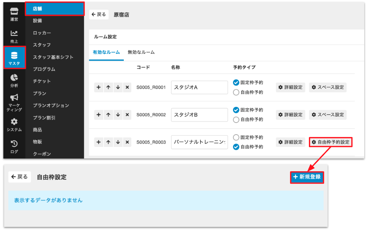The height and width of the screenshot is (231, 368).
Task: Select 自由枠予約 radio for スタジオB
Action: point(236,120)
